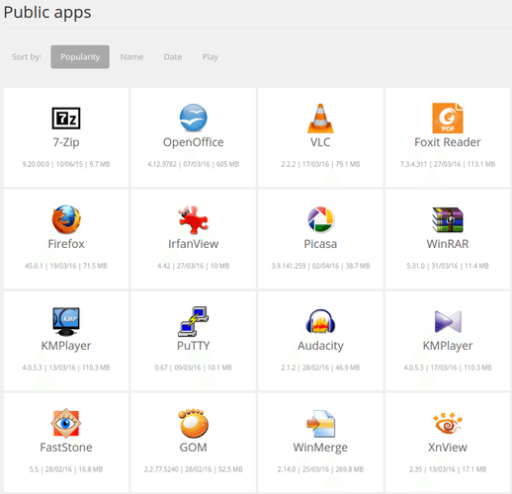Click the FastStone eye icon

pyautogui.click(x=66, y=423)
